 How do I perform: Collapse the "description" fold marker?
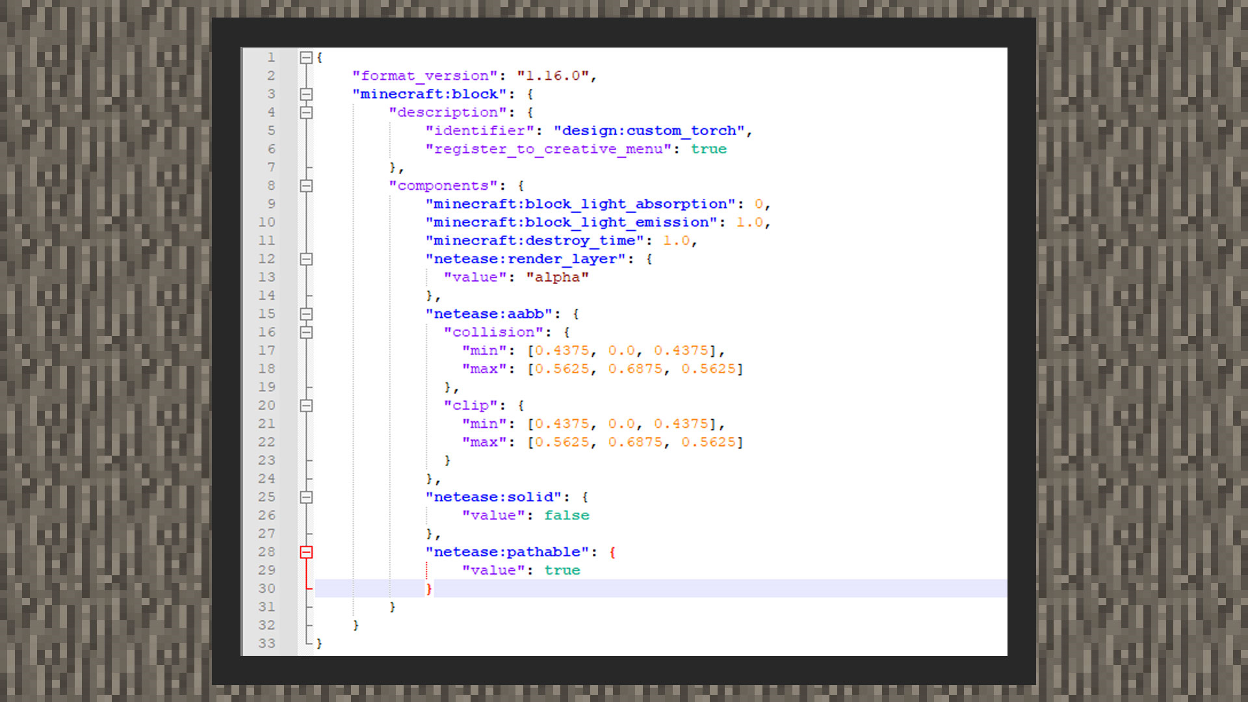pyautogui.click(x=306, y=112)
